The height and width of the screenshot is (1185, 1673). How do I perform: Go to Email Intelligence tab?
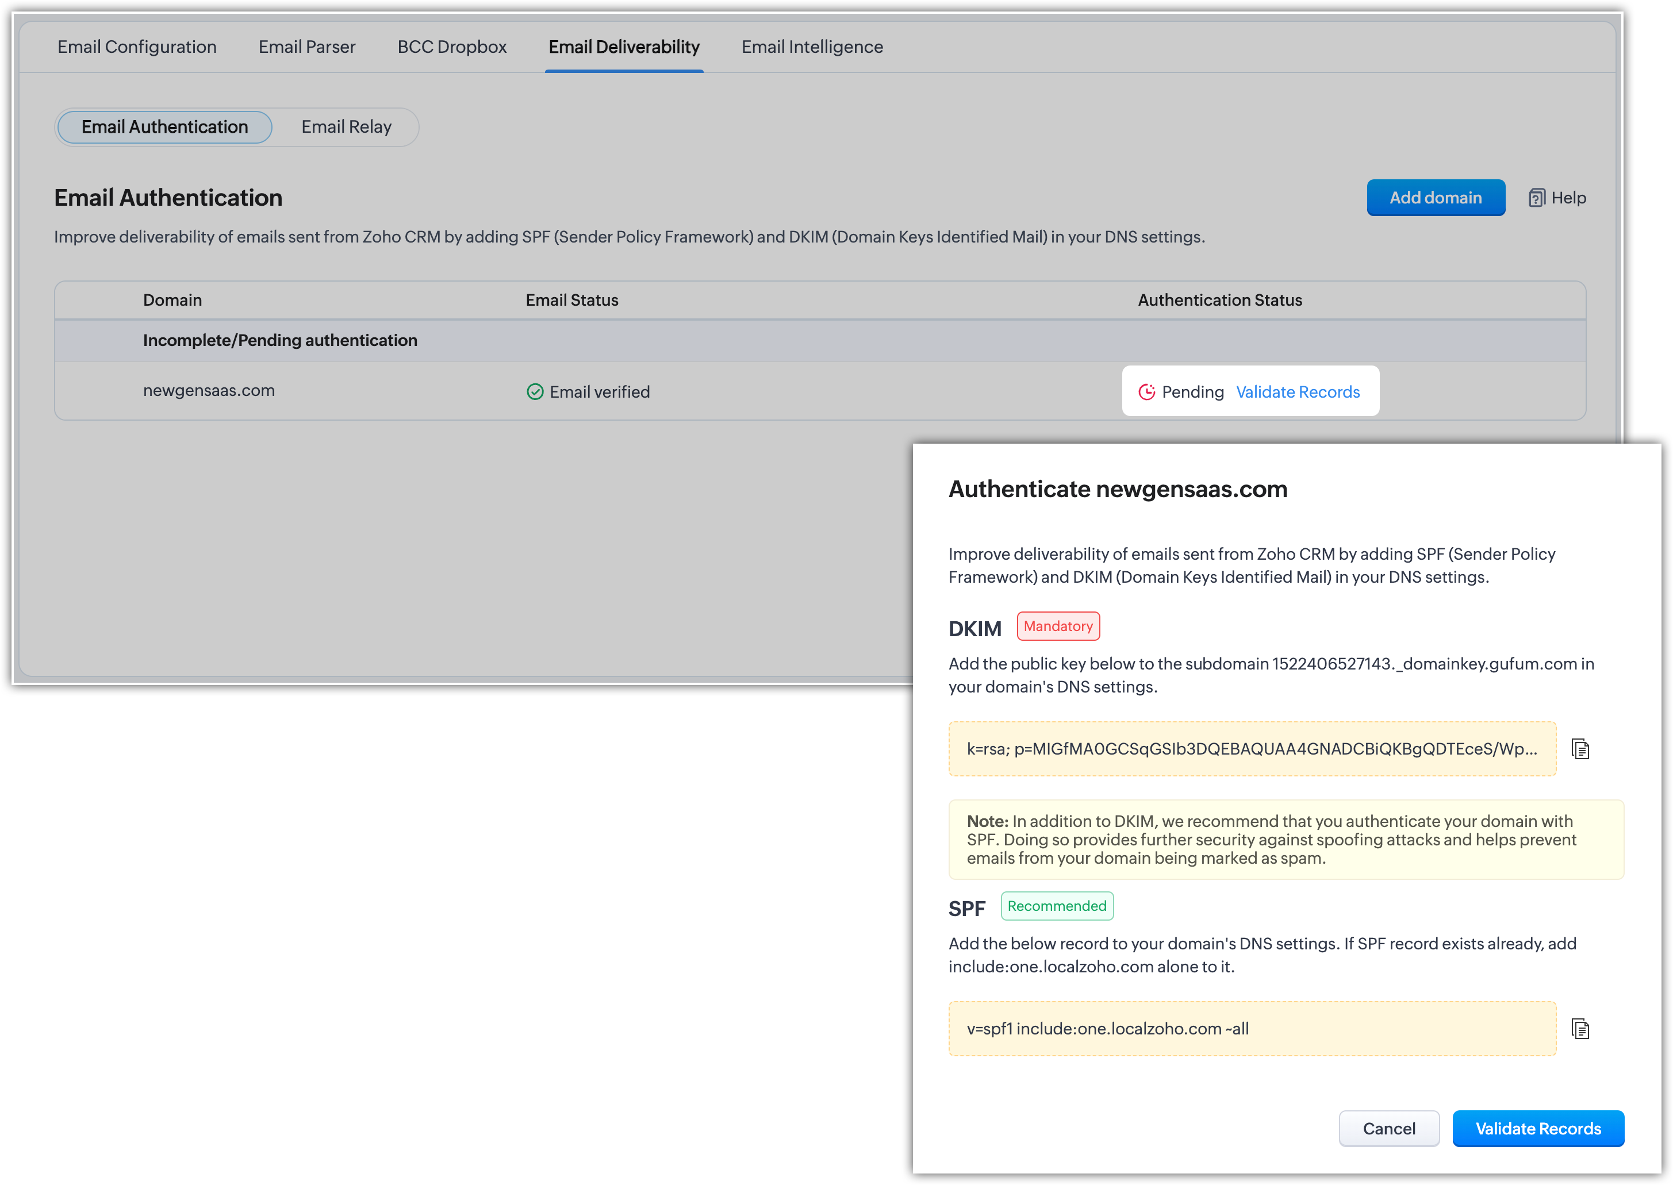point(812,47)
